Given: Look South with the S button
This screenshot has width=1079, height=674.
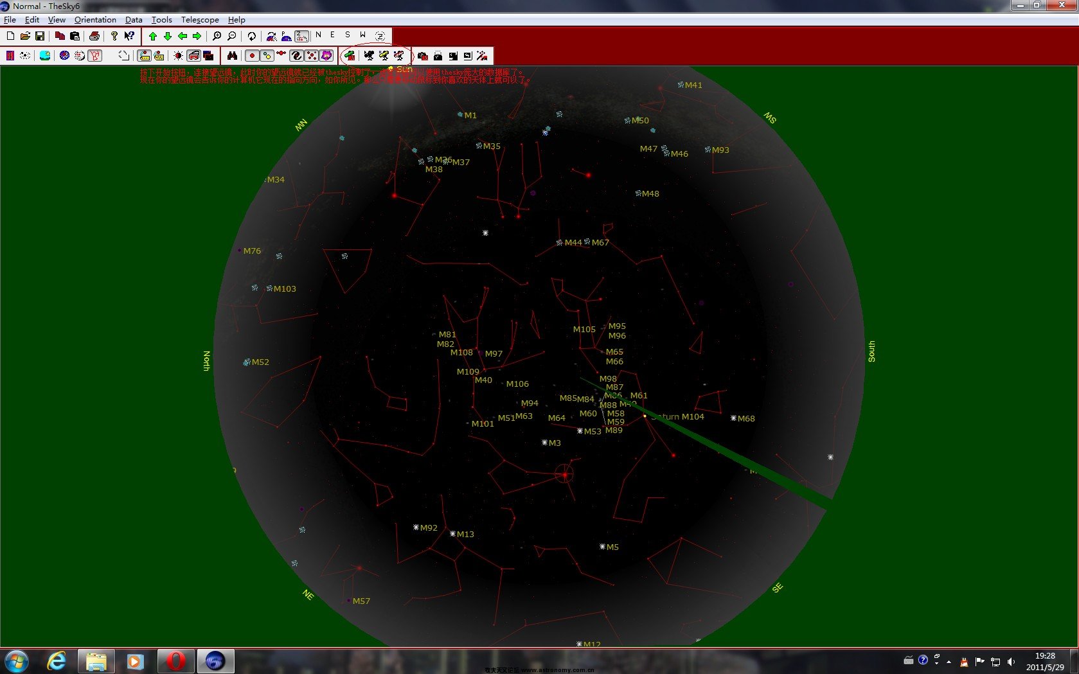Looking at the screenshot, I should click(348, 35).
